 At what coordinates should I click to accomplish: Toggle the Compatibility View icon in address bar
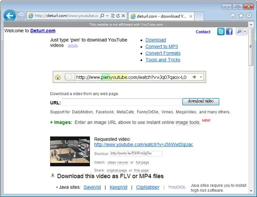113,16
